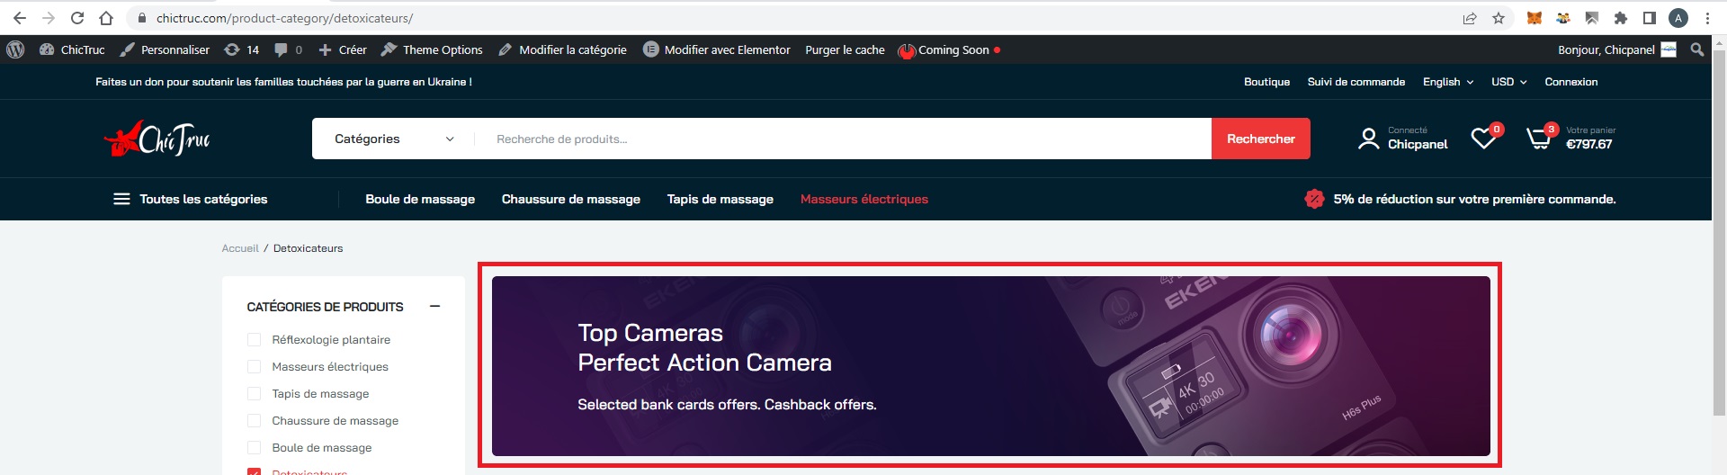Viewport: 1727px width, 475px height.
Task: Open Bonjour, Chicpanel account menu
Action: pyautogui.click(x=1616, y=49)
